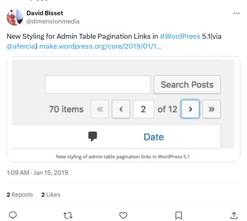
Task: Open the three-dot more options menu
Action: [236, 13]
